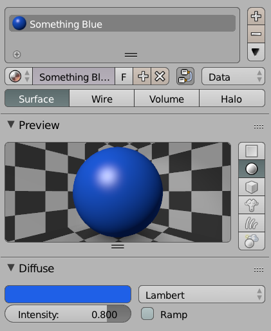Add a new material slot
The image size is (271, 331).
(x=256, y=17)
